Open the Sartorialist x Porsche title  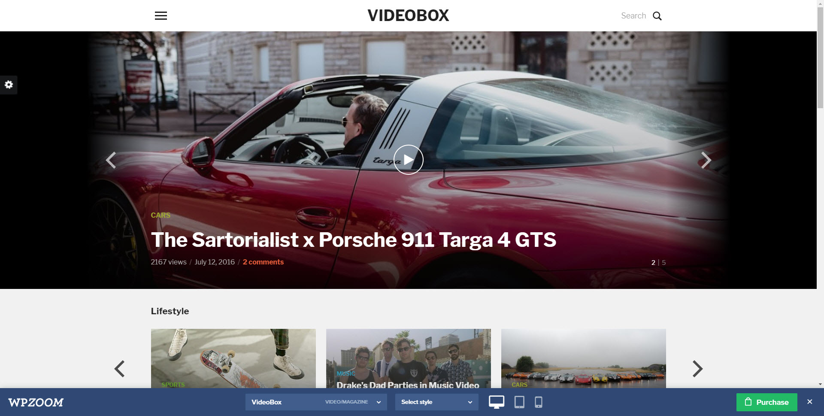(353, 240)
